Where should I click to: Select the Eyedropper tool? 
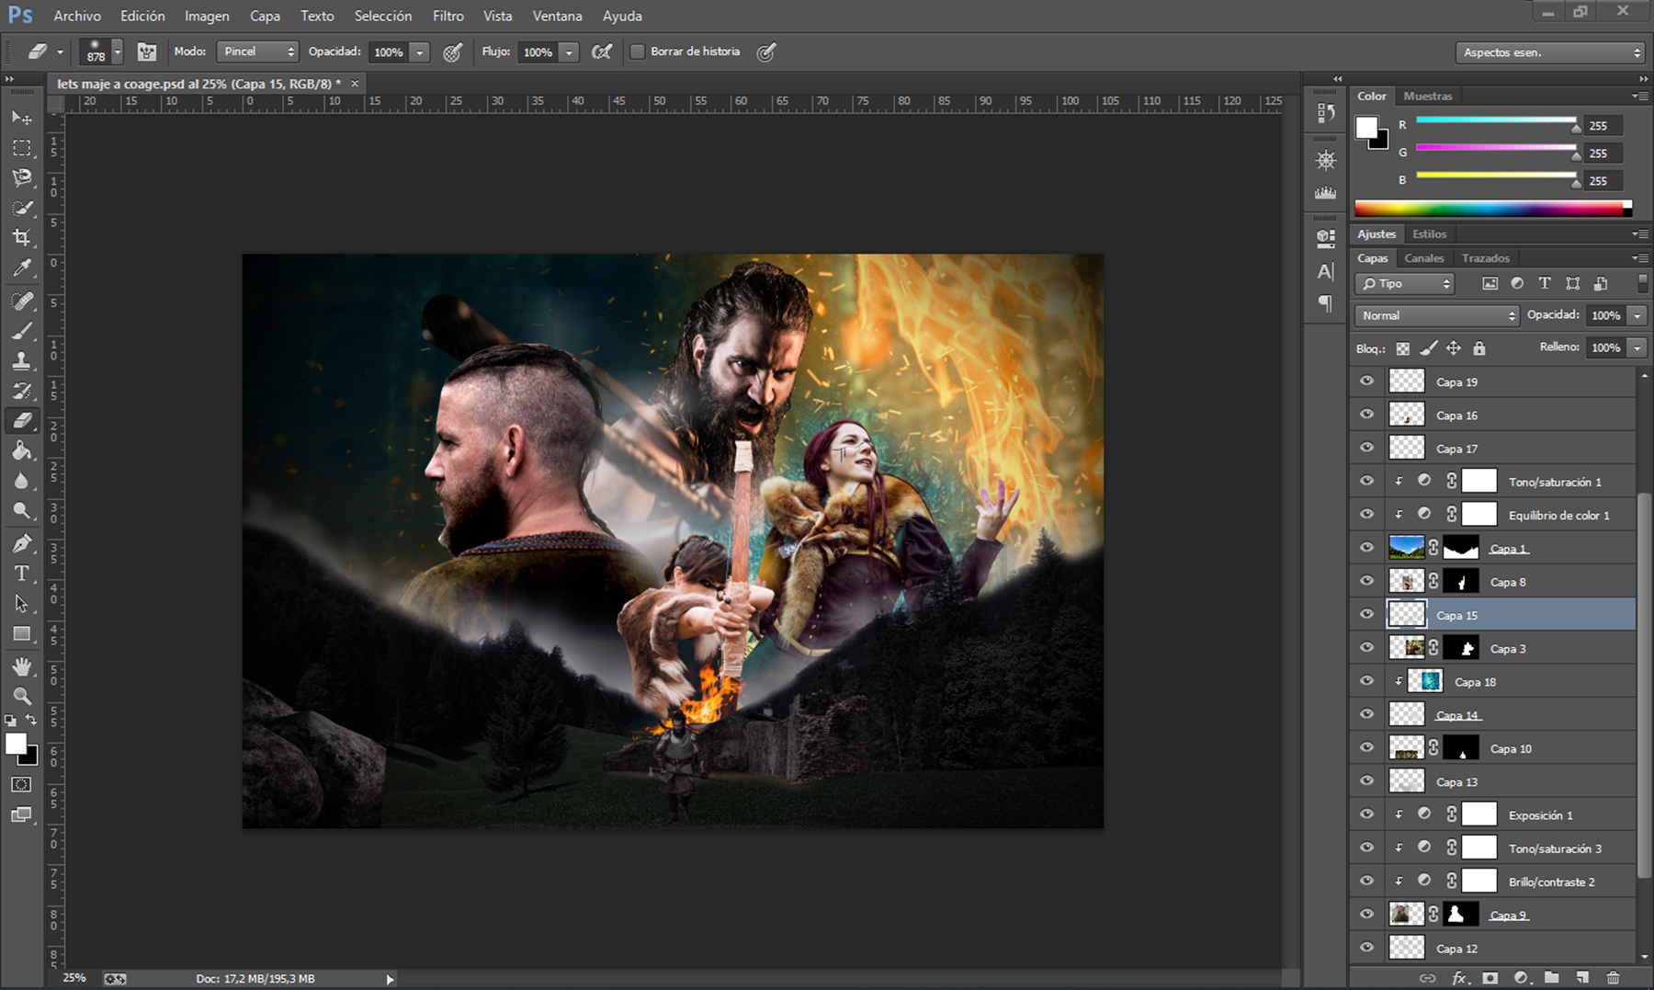[22, 268]
